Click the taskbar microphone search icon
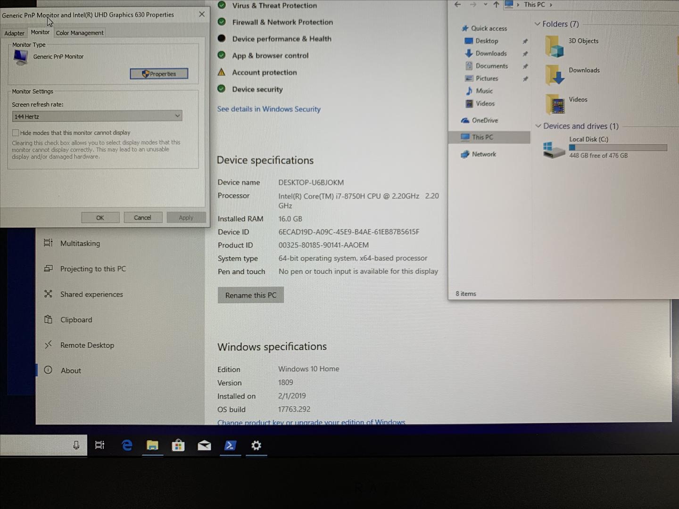The image size is (679, 509). pos(76,445)
